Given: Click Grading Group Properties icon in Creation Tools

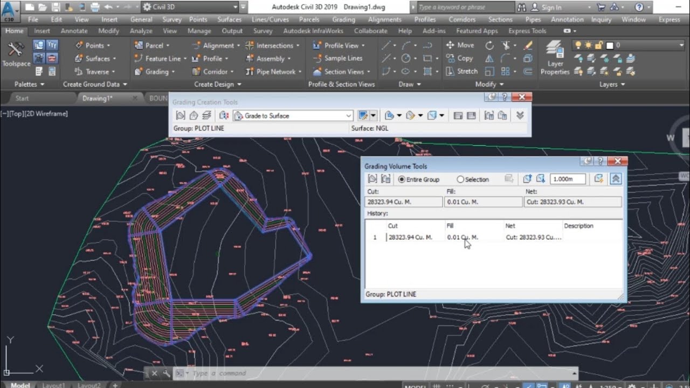Looking at the screenshot, I should (x=489, y=115).
